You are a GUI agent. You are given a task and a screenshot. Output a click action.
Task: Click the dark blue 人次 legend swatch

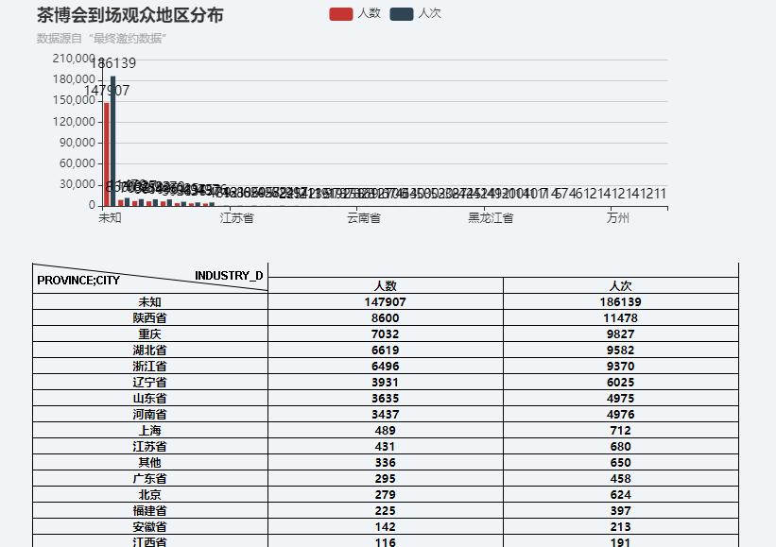click(402, 14)
